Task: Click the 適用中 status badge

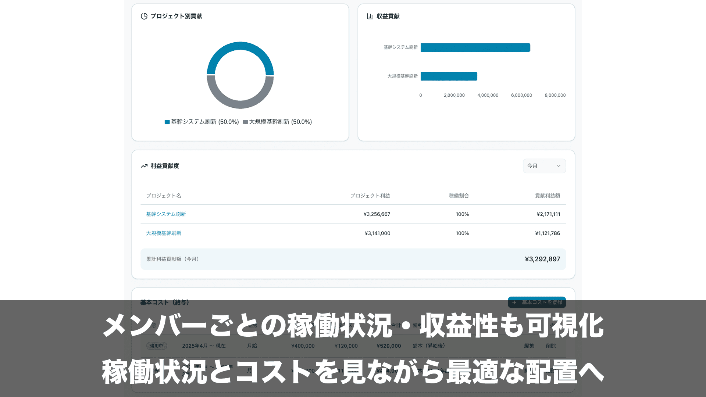Action: click(x=157, y=346)
